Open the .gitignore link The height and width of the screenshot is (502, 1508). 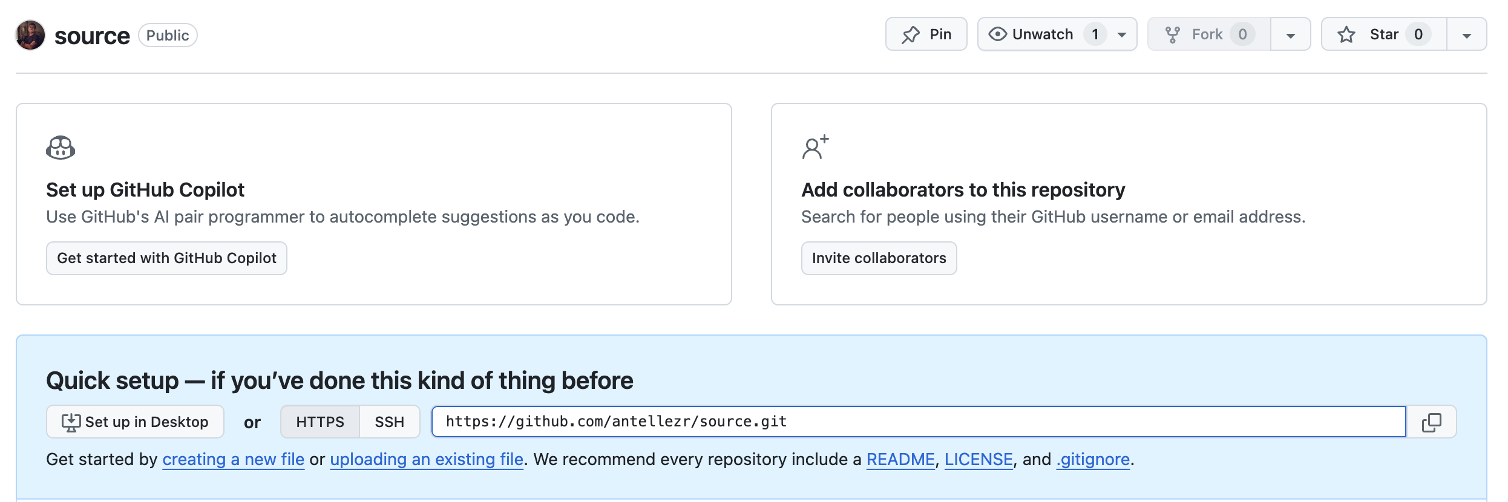[1093, 460]
